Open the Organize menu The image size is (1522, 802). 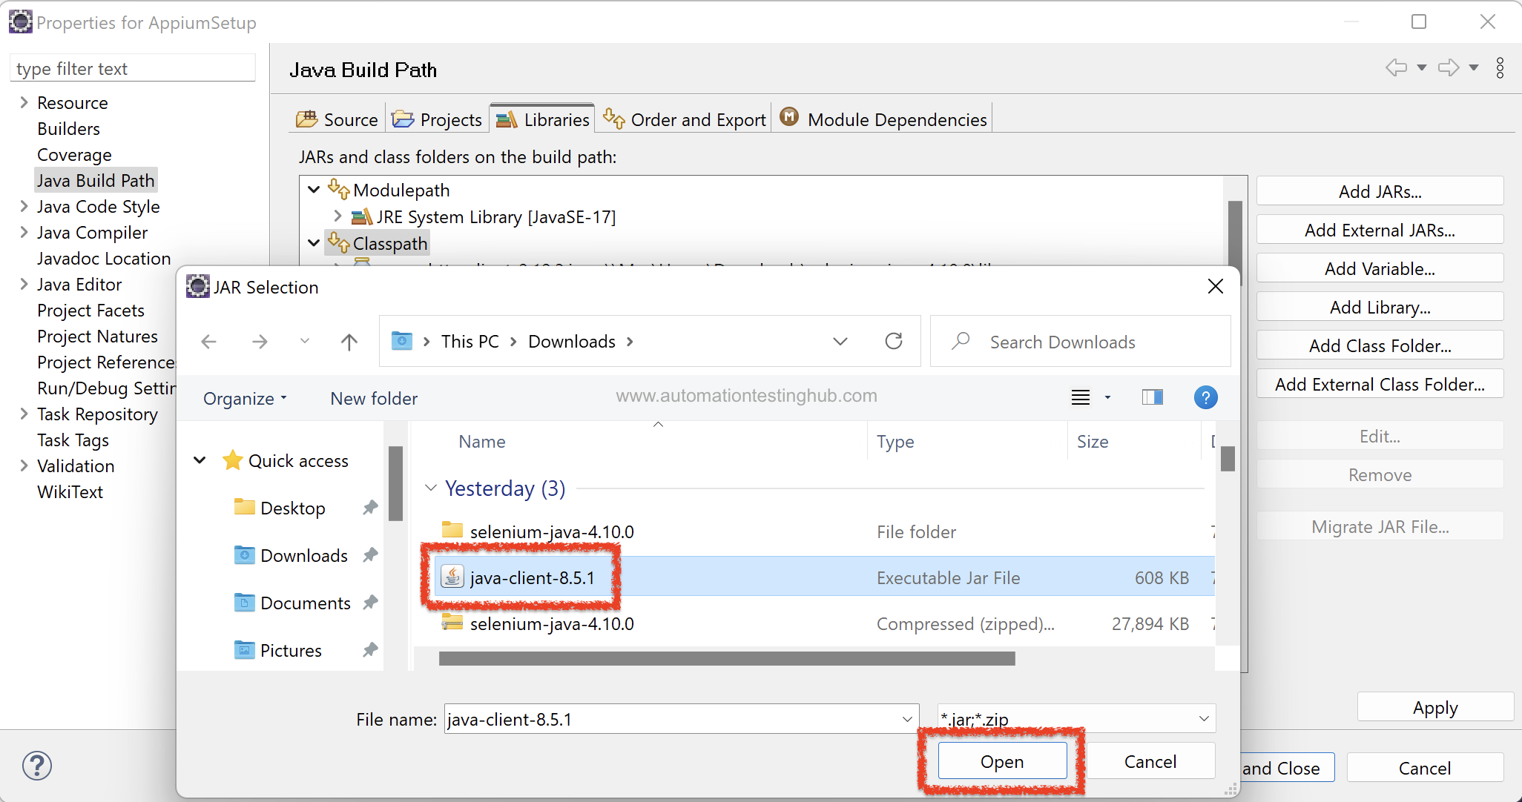point(244,399)
